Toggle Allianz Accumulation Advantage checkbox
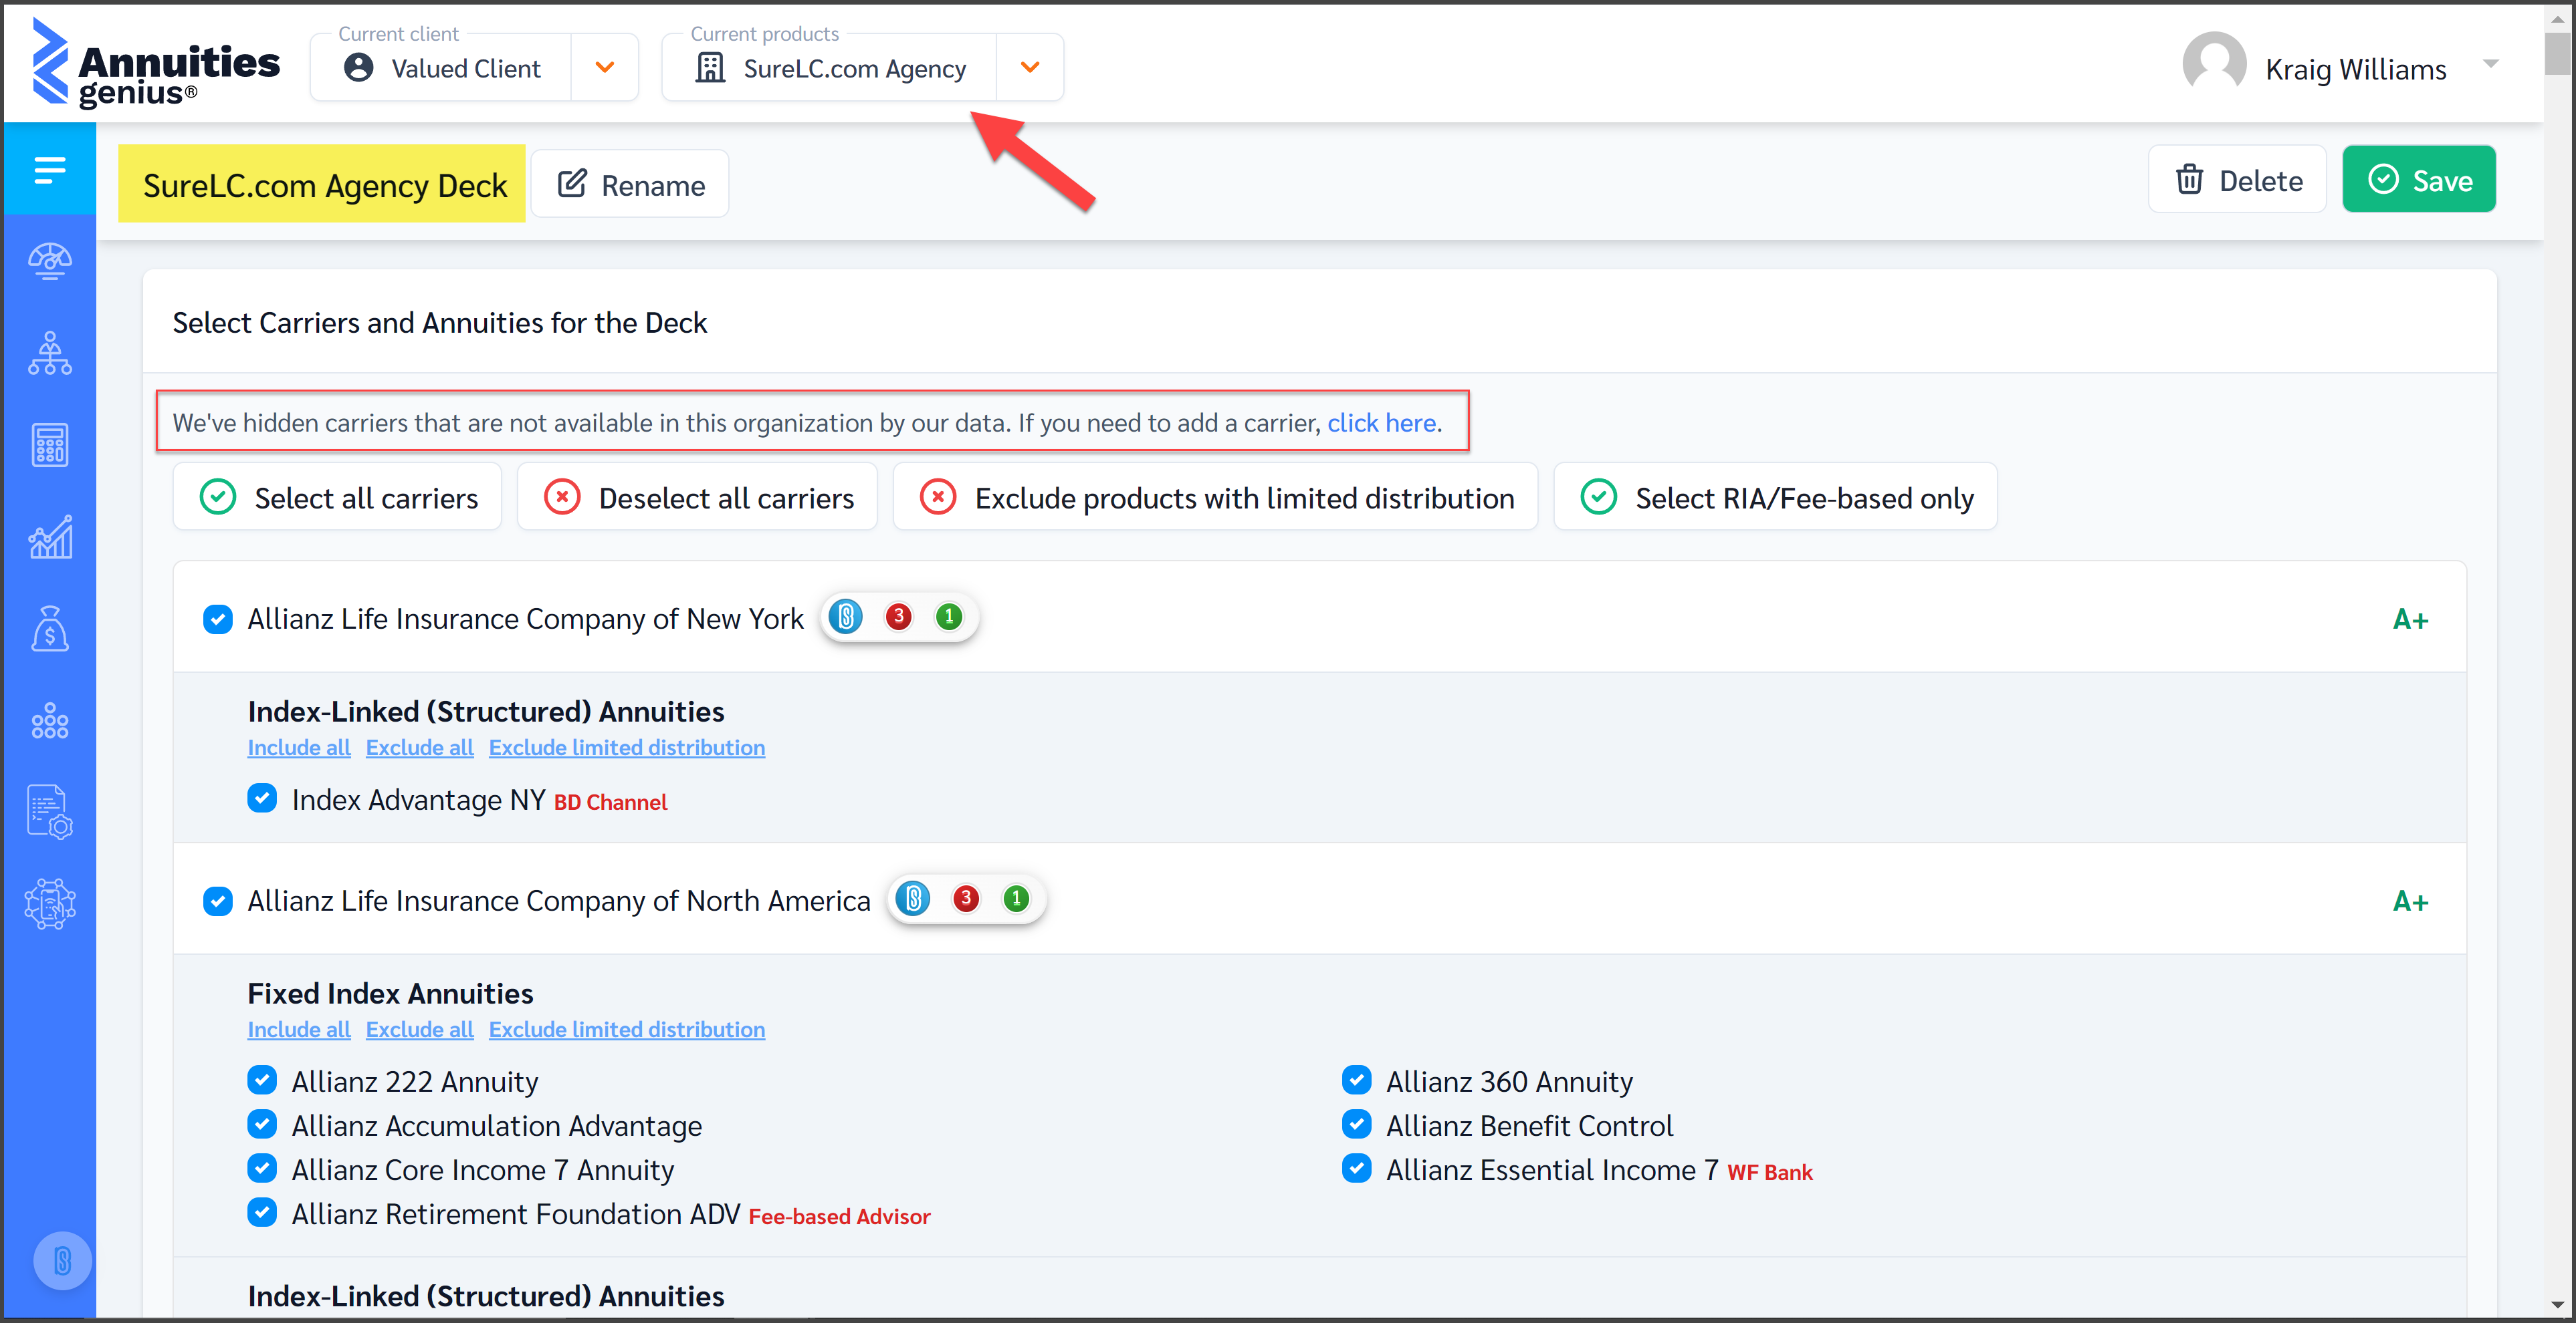The width and height of the screenshot is (2576, 1323). tap(262, 1124)
